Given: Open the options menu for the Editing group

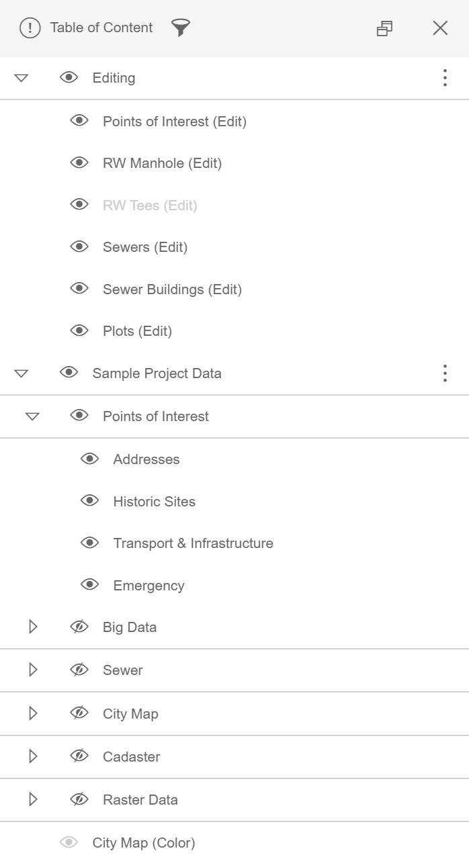Looking at the screenshot, I should [445, 77].
